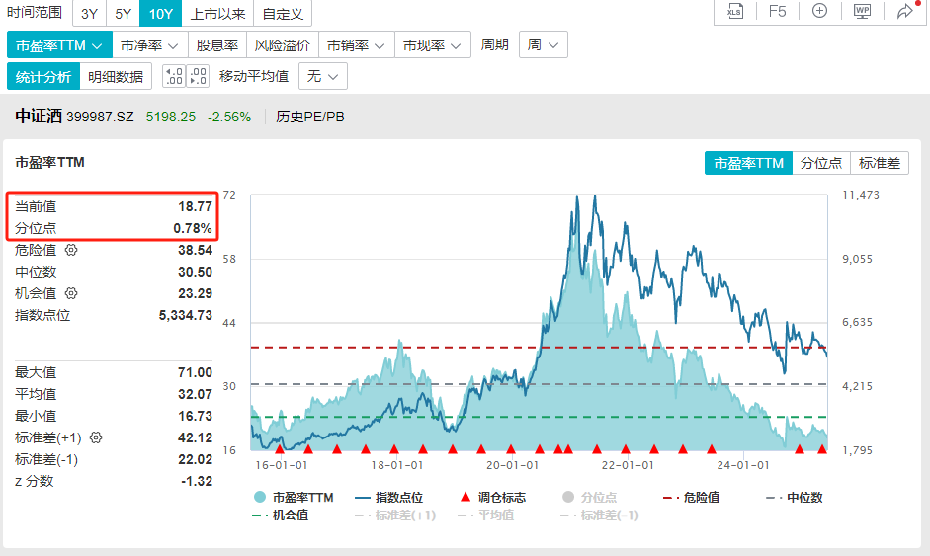Click the decrease decimal places icon
Viewport: 930px width, 556px height.
[x=198, y=76]
